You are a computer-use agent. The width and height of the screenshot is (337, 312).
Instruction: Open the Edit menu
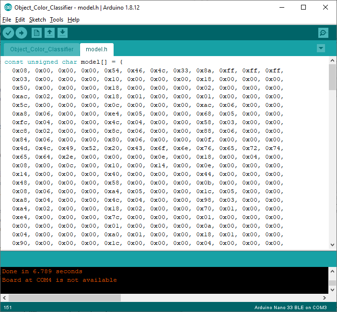point(20,20)
